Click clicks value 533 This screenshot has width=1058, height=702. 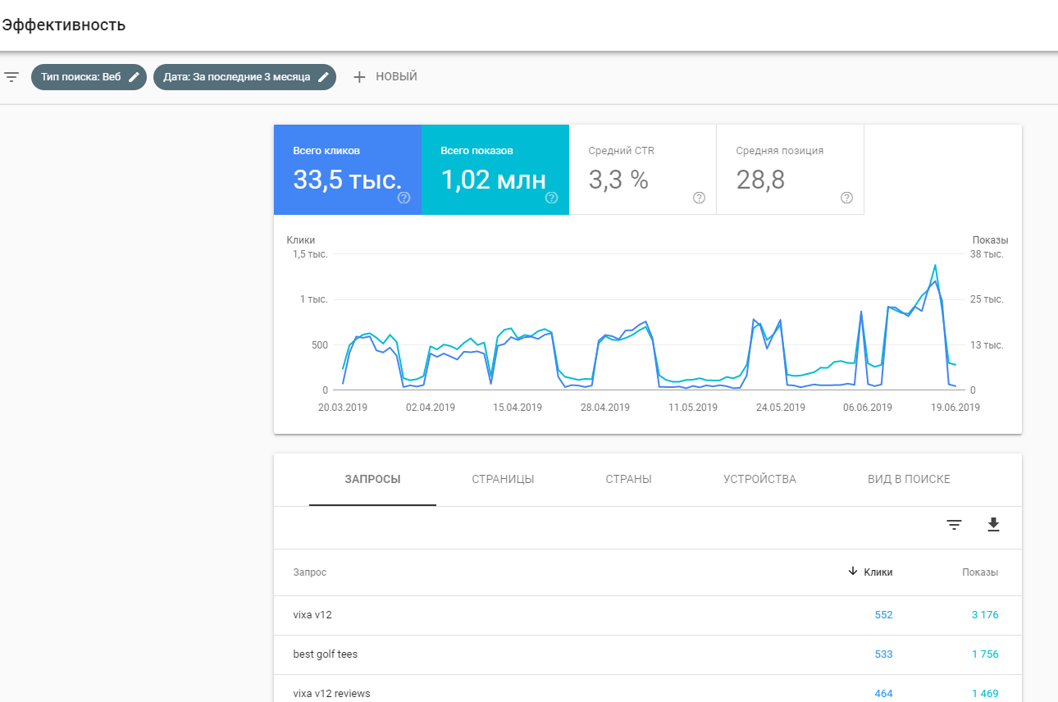[x=883, y=654]
